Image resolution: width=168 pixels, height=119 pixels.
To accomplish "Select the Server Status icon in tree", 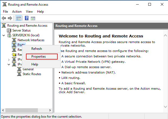I will [x=9, y=30].
